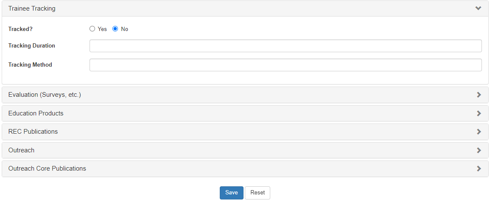Focus the Tracking Duration text field

[286, 46]
